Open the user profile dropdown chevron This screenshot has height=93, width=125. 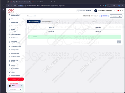pyautogui.click(x=114, y=11)
